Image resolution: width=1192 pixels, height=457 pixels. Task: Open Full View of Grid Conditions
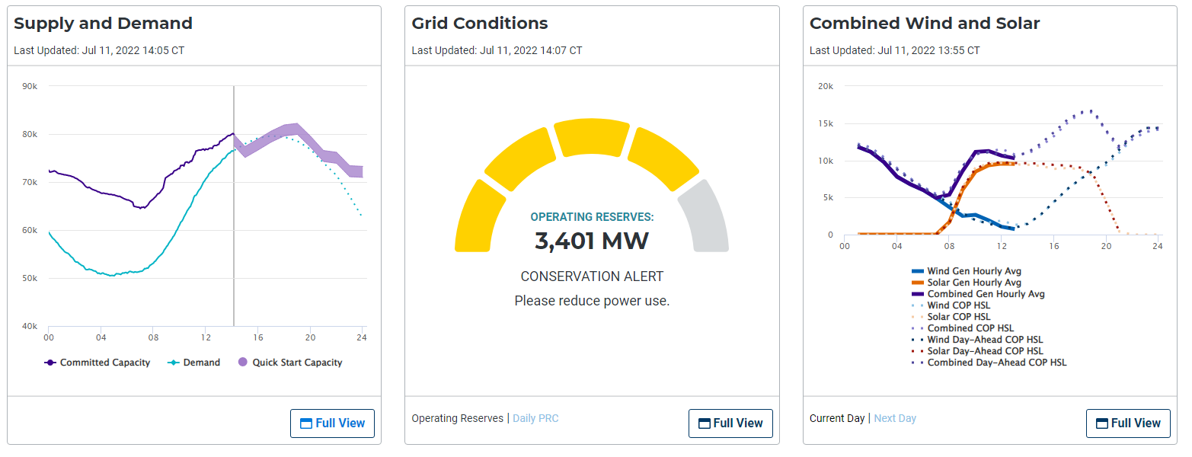click(x=730, y=423)
